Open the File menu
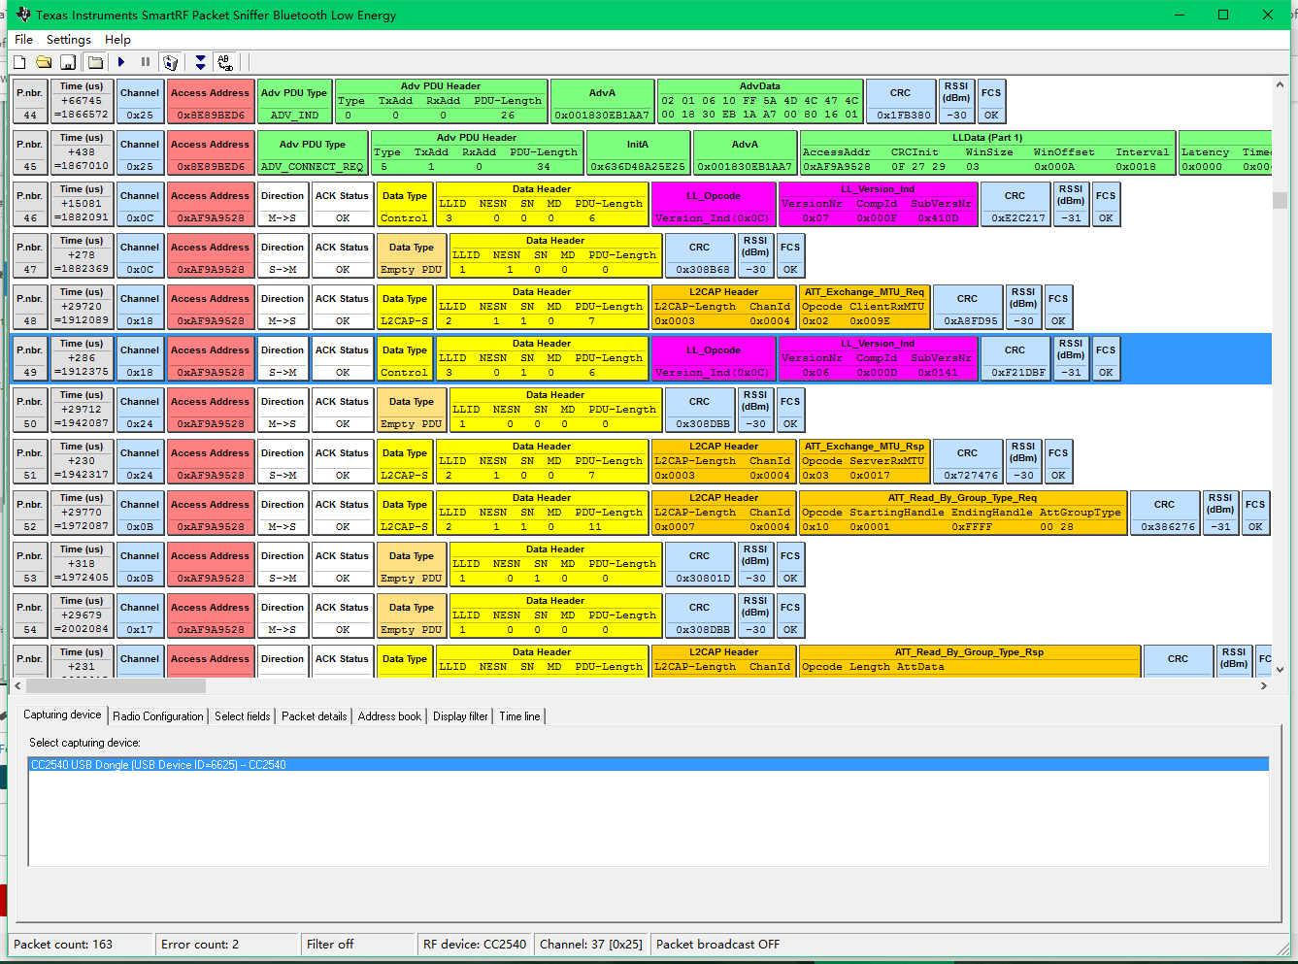Viewport: 1298px width, 964px height. tap(24, 40)
